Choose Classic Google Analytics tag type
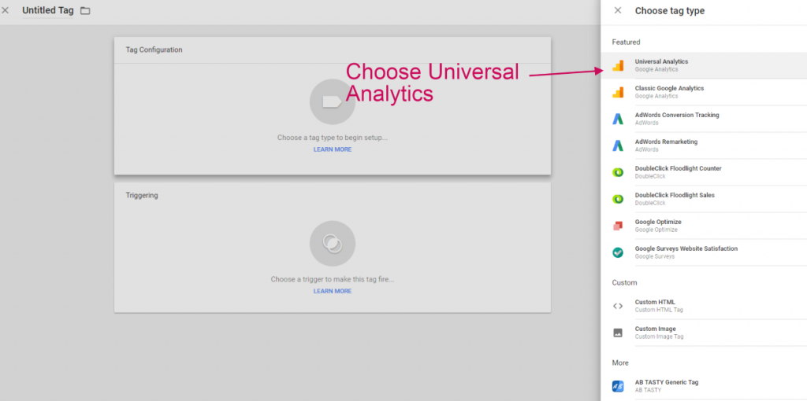The height and width of the screenshot is (401, 807). tap(704, 92)
